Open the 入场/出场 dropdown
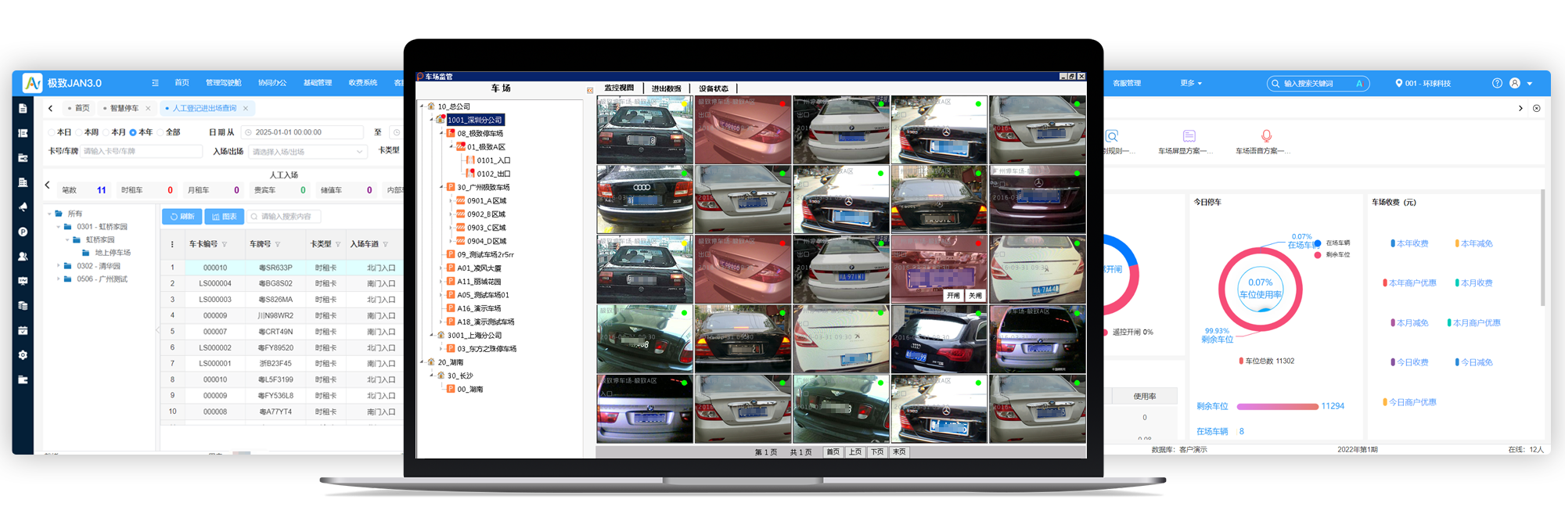Image resolution: width=1565 pixels, height=507 pixels. click(x=308, y=152)
